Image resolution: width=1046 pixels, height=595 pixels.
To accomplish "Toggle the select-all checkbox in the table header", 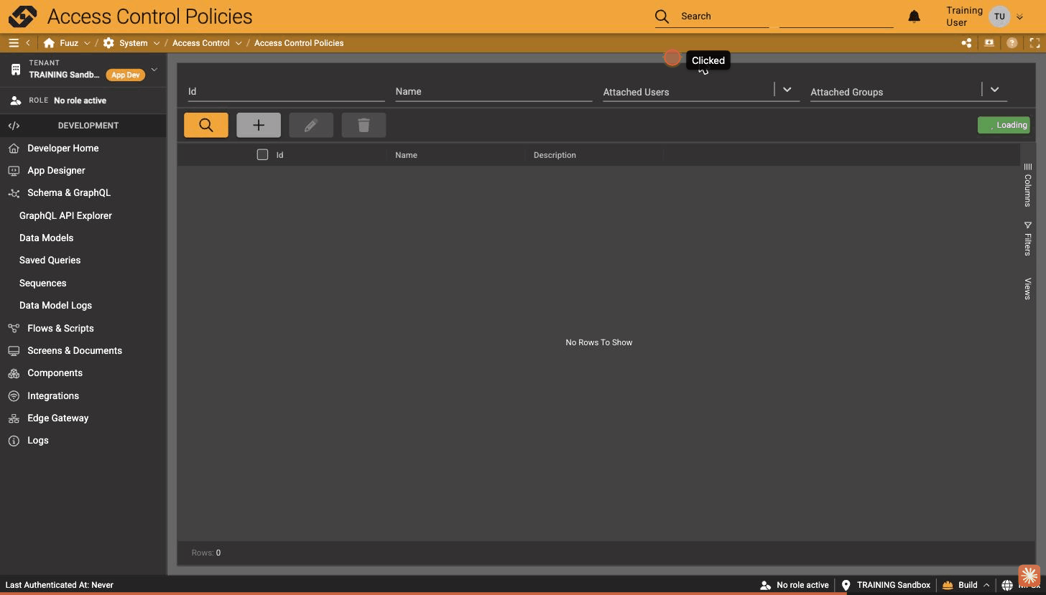I will (262, 154).
